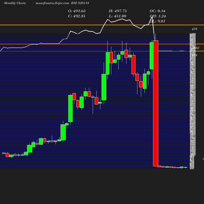Select the low value "L: 451.00"
Viewport: 204px width, 204px height.
click(118, 16)
